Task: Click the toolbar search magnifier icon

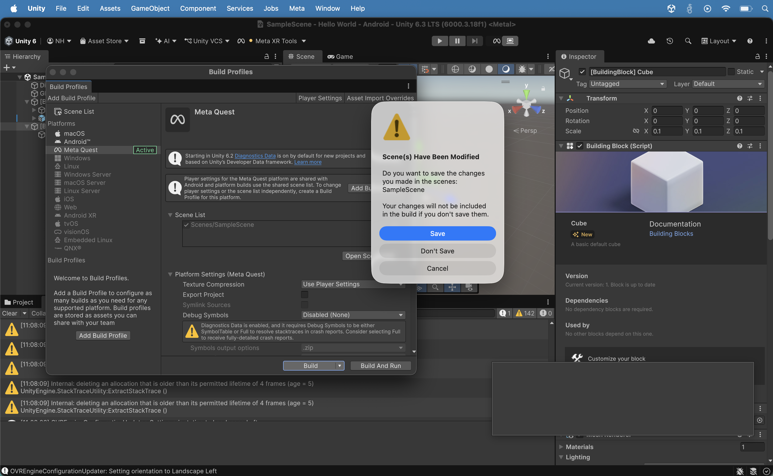Action: (x=688, y=41)
